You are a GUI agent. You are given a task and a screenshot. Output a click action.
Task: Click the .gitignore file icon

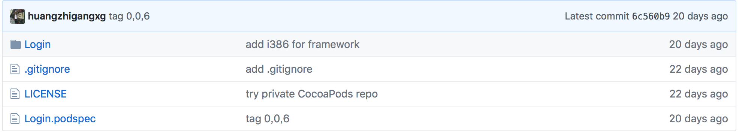(15, 69)
